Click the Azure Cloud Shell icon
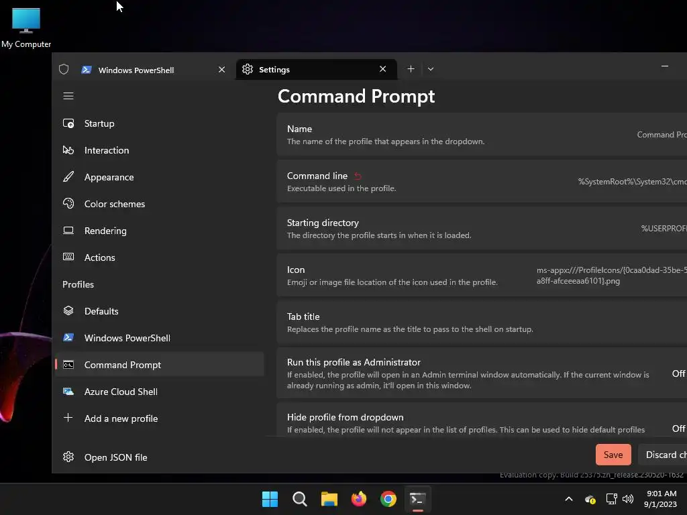The height and width of the screenshot is (515, 687). (68, 392)
